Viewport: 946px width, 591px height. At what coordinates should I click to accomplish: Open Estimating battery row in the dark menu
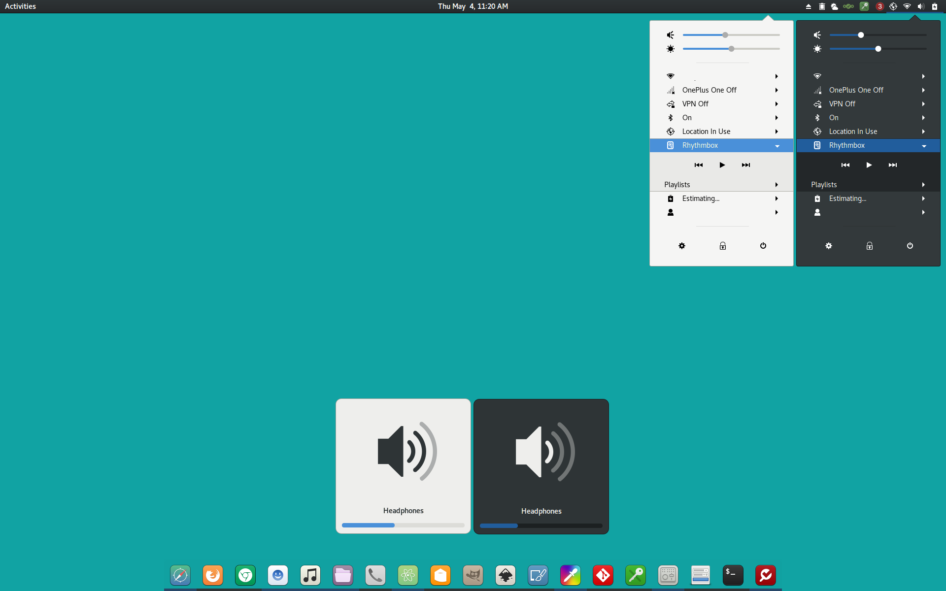point(868,198)
